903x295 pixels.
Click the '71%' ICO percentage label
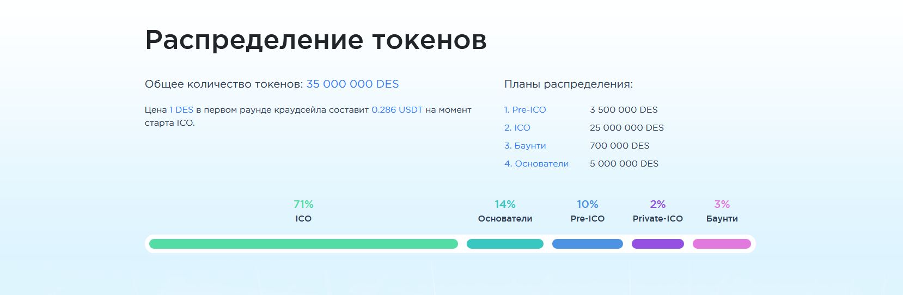[303, 204]
